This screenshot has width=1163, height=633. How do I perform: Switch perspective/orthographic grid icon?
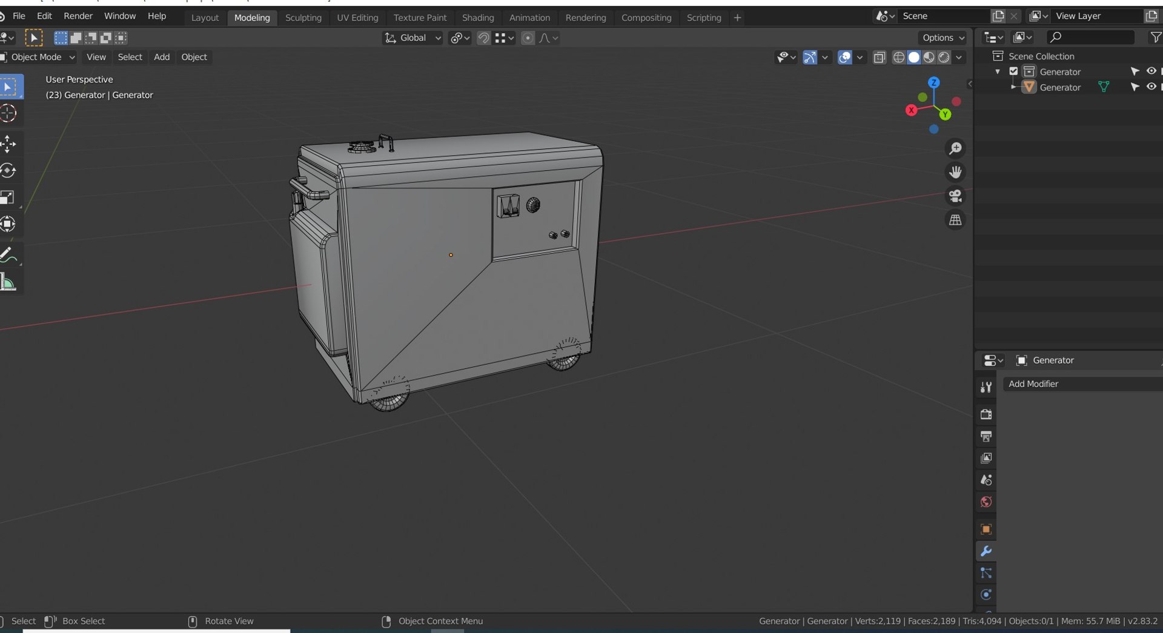(x=955, y=220)
